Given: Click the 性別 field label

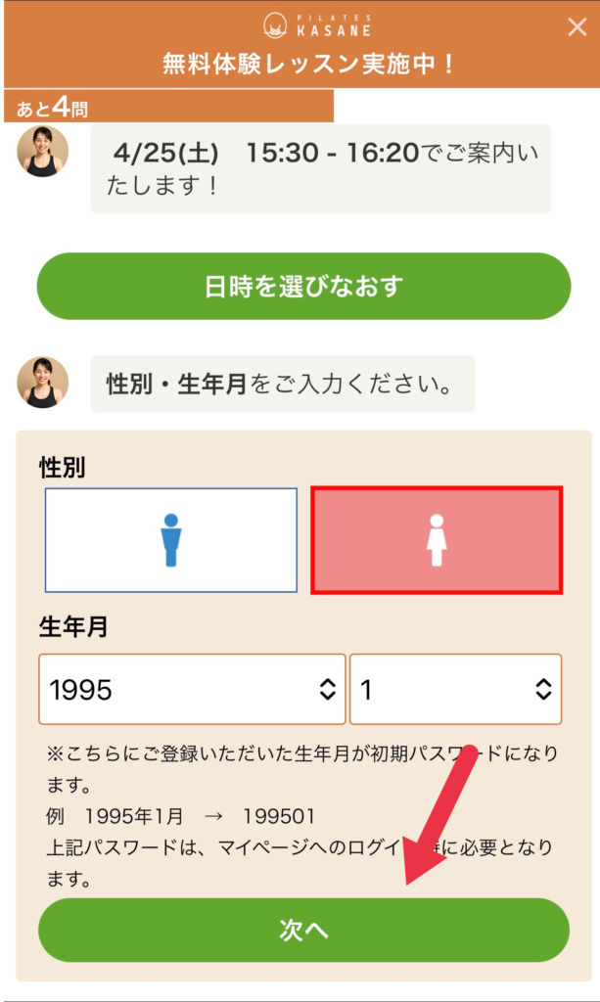Looking at the screenshot, I should [62, 468].
